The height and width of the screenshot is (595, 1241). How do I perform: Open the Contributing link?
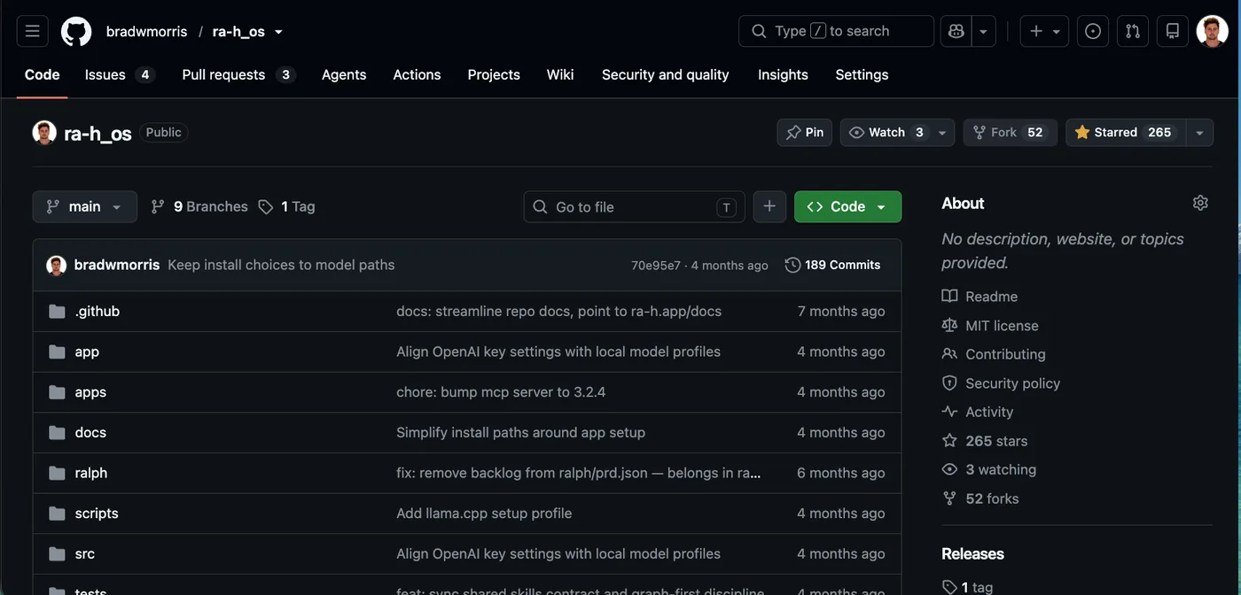click(x=1005, y=354)
